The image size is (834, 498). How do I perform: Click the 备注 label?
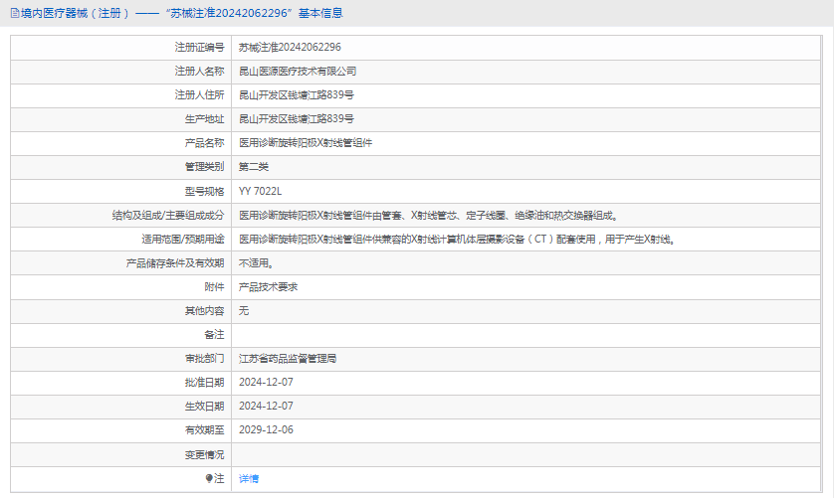coord(214,335)
